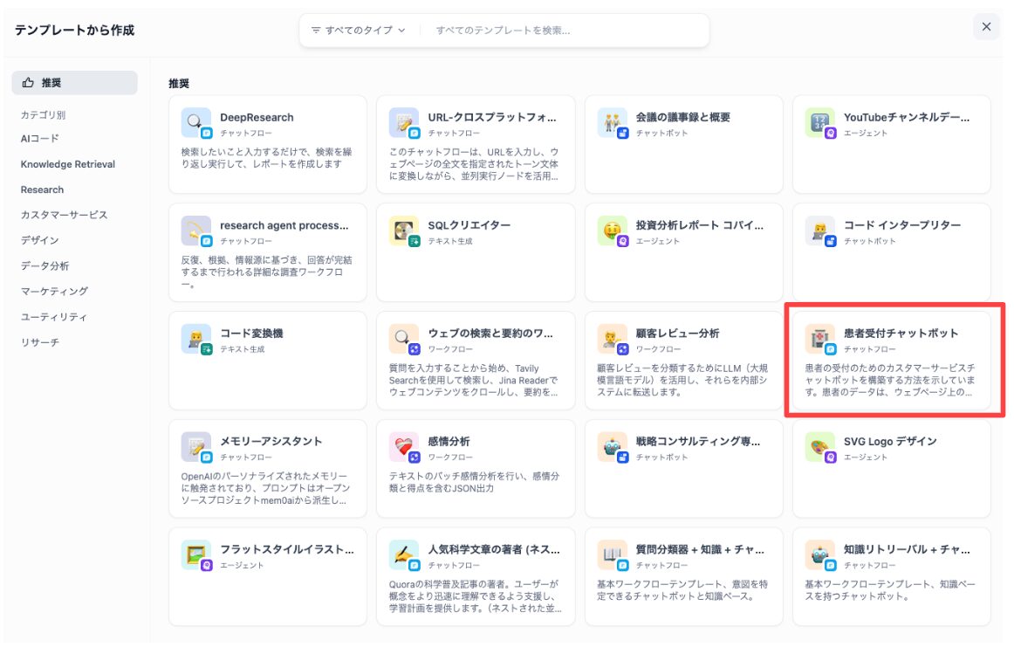Select the マーケティング category
This screenshot has width=1014, height=647.
(x=54, y=292)
